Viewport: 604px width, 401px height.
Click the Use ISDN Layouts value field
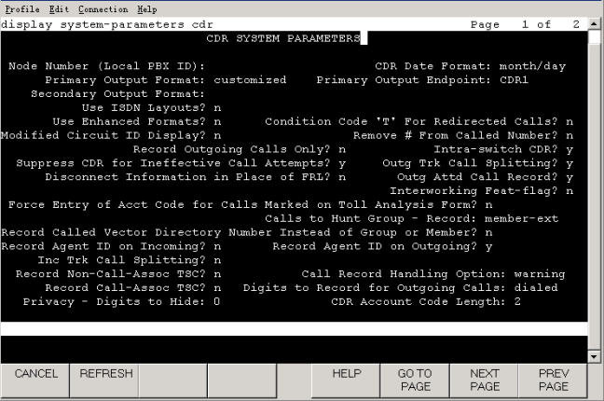pyautogui.click(x=216, y=108)
